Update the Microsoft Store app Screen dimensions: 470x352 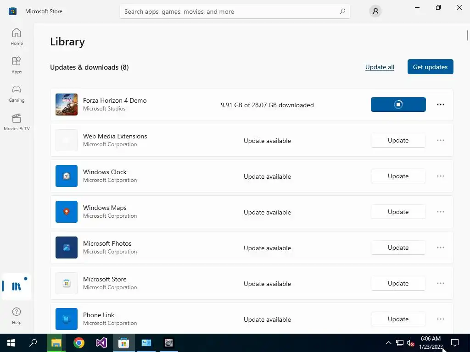[x=398, y=283]
